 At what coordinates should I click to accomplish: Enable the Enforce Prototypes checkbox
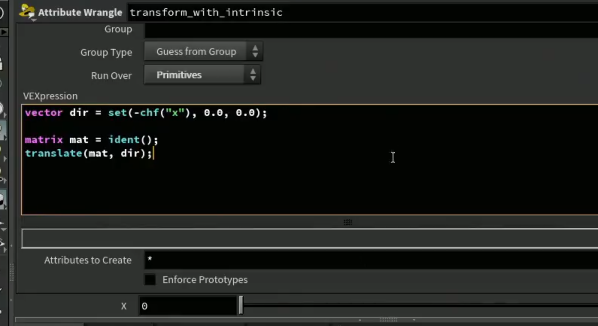tap(150, 280)
